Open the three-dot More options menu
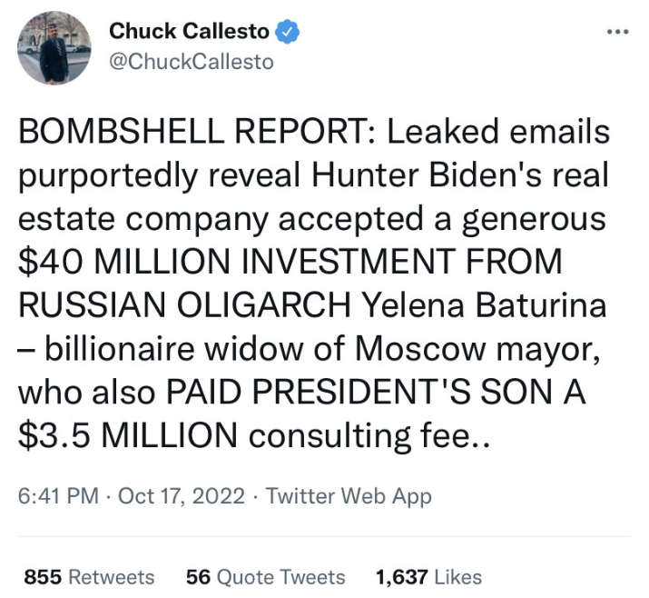649x598 pixels. [x=617, y=32]
